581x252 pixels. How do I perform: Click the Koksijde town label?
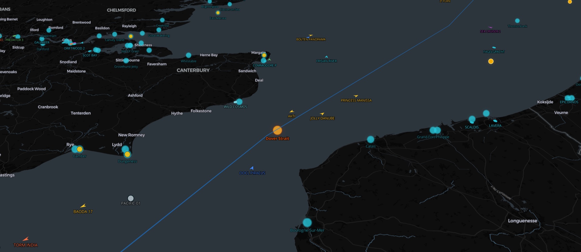click(x=545, y=102)
